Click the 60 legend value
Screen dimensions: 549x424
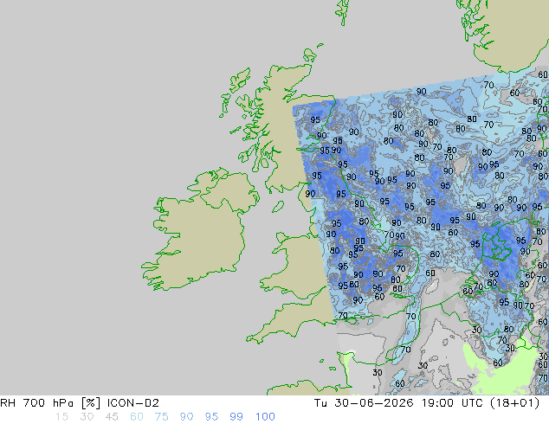(137, 417)
